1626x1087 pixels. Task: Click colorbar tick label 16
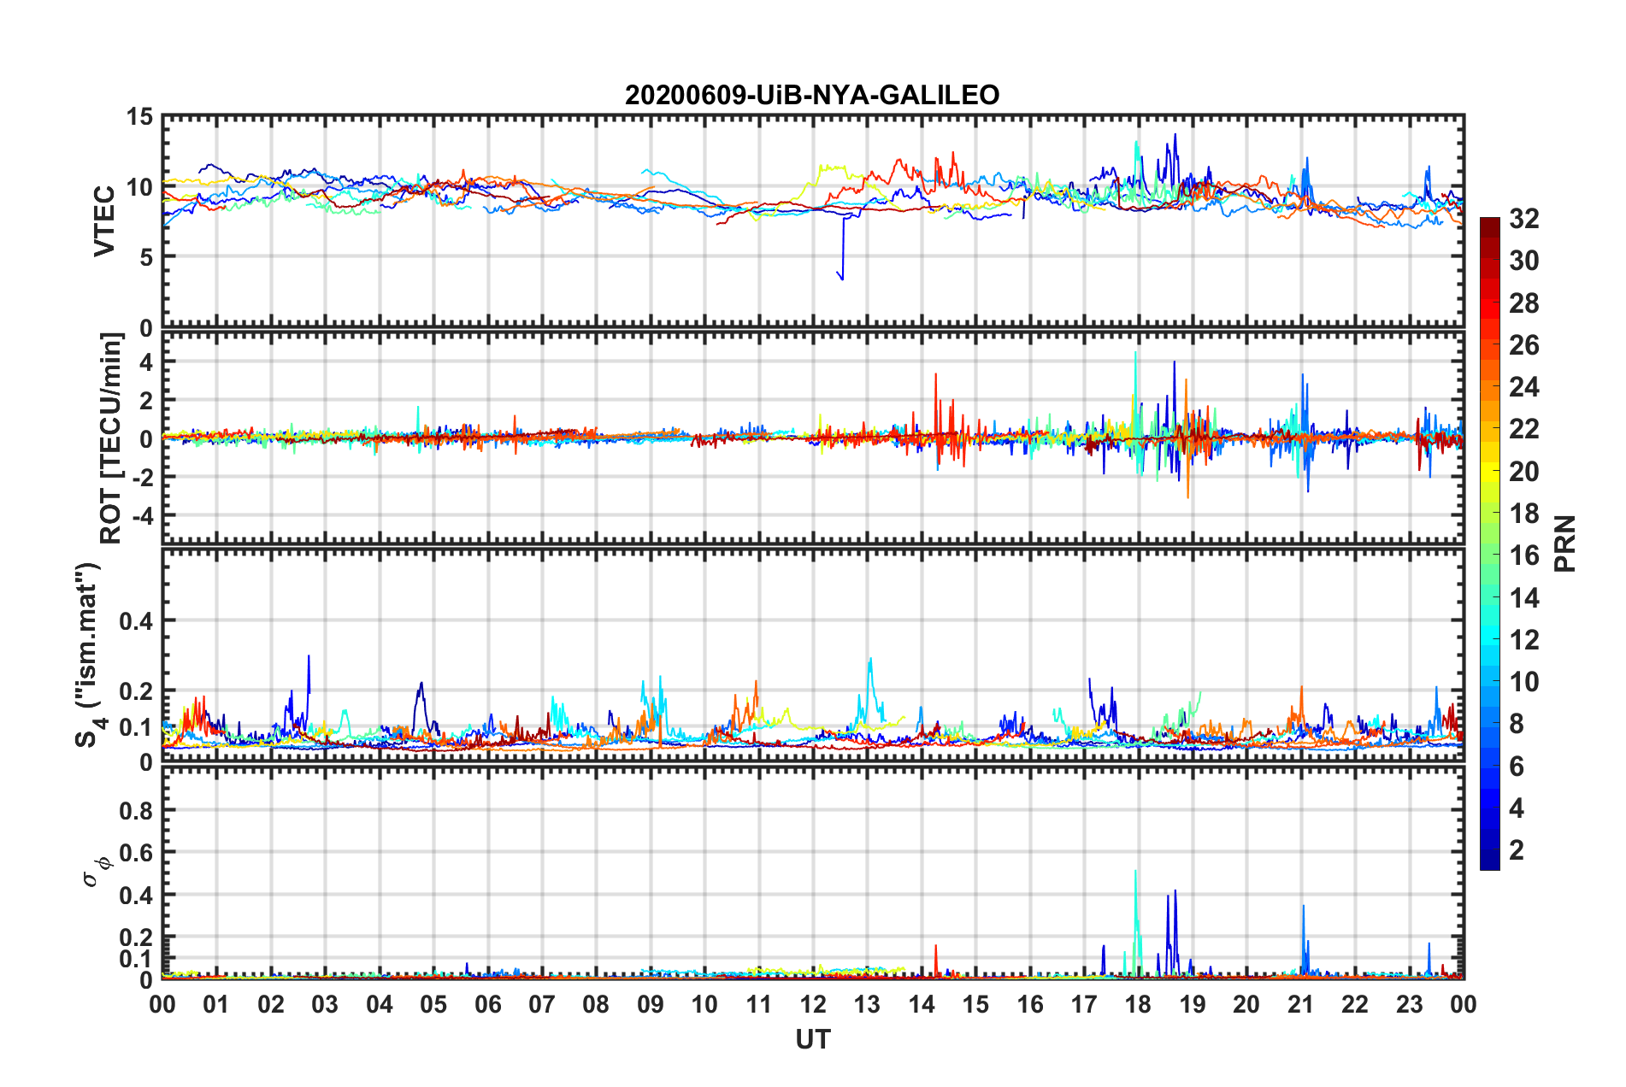[1523, 555]
